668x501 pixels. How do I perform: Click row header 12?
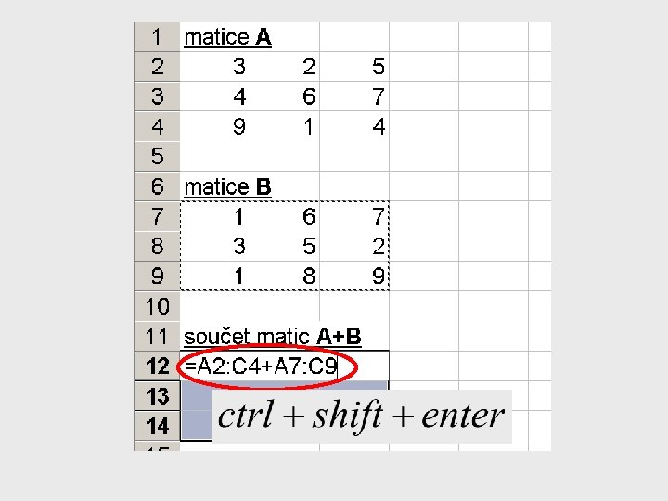pos(157,366)
